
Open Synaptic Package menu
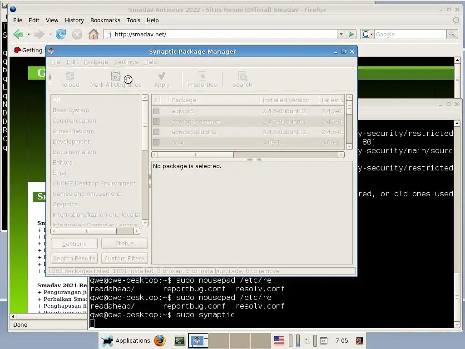point(96,62)
